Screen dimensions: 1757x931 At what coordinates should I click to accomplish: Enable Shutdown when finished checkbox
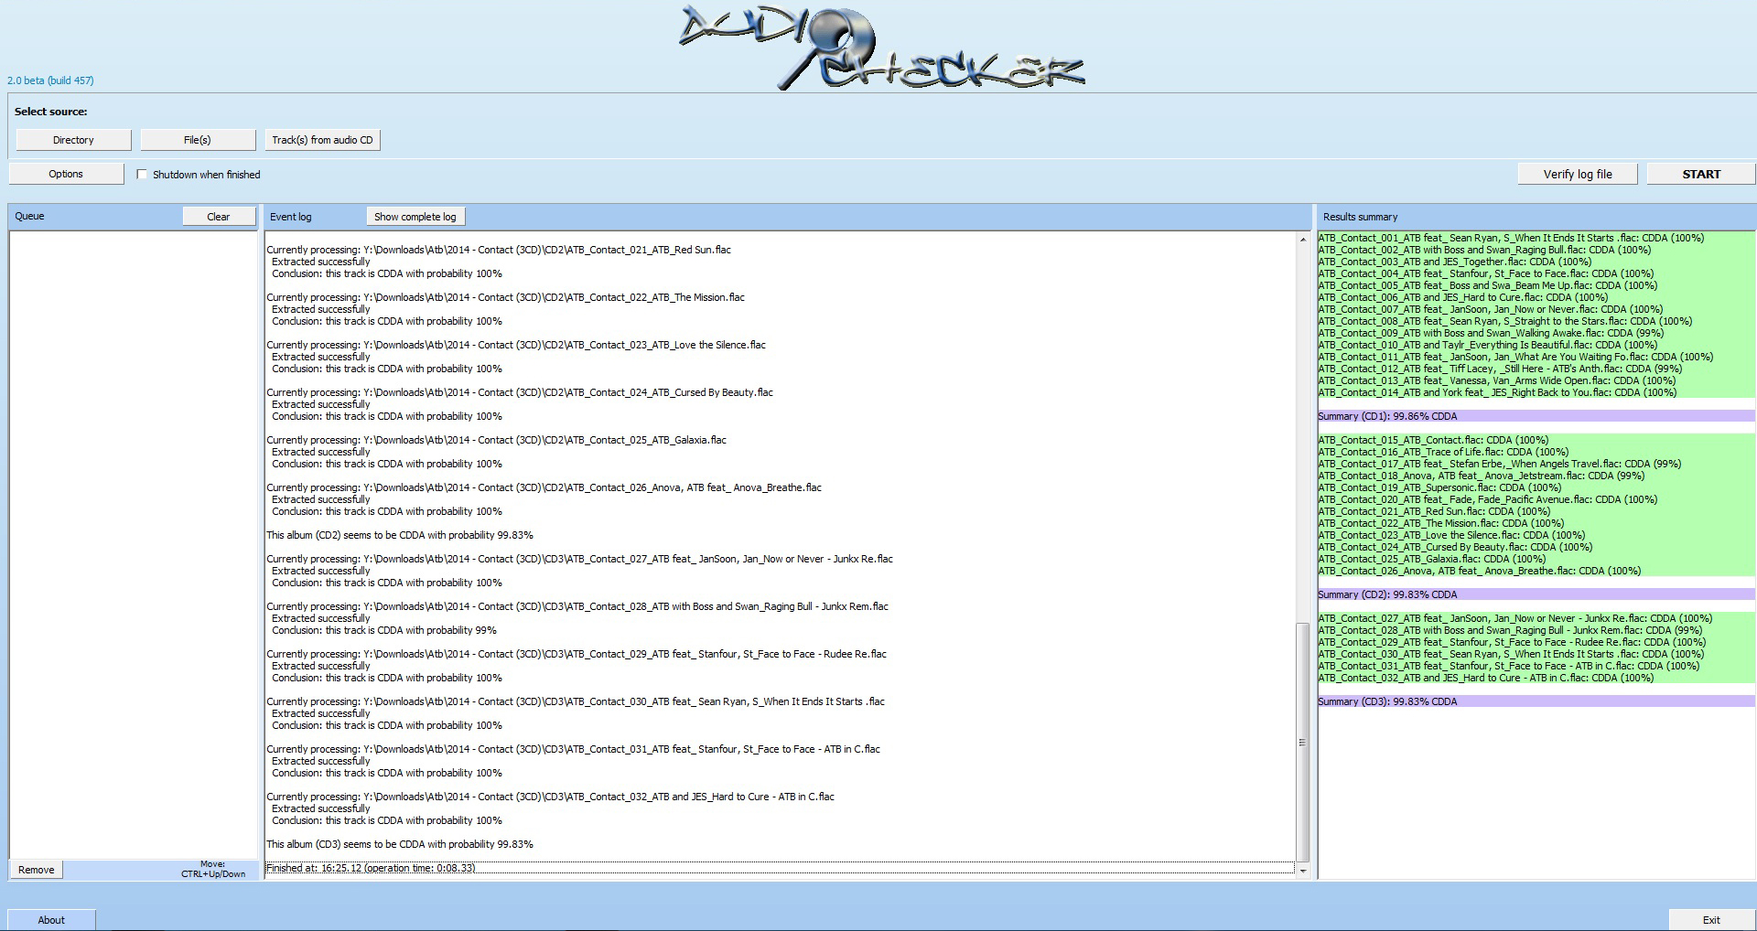click(142, 175)
